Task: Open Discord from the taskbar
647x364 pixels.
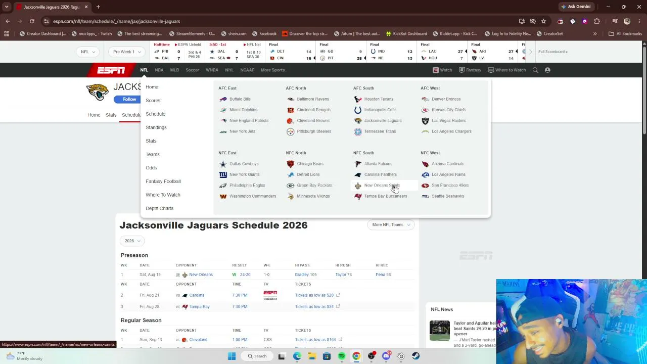Action: click(386, 356)
